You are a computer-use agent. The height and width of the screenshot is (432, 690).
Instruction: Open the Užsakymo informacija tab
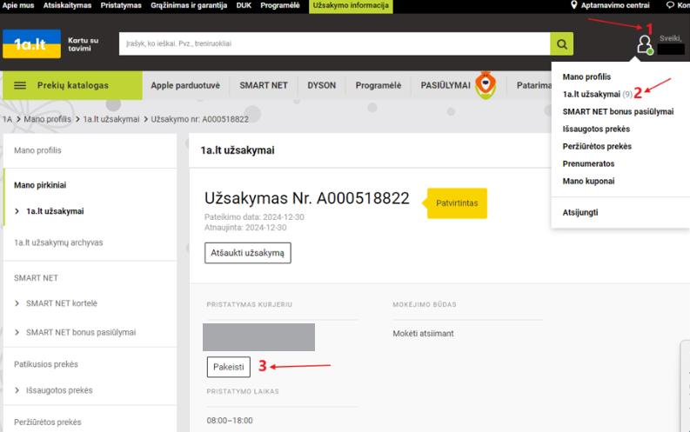[351, 6]
